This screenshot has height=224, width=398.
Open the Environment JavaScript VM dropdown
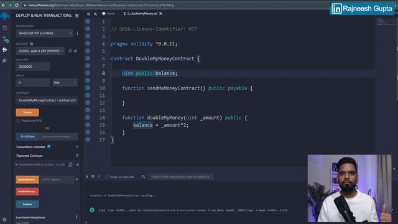(x=44, y=33)
